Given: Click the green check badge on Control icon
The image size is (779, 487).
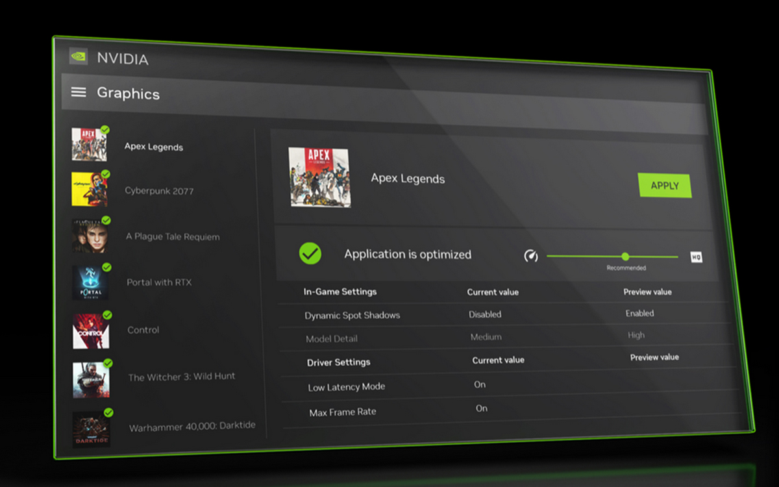Looking at the screenshot, I should coord(107,315).
